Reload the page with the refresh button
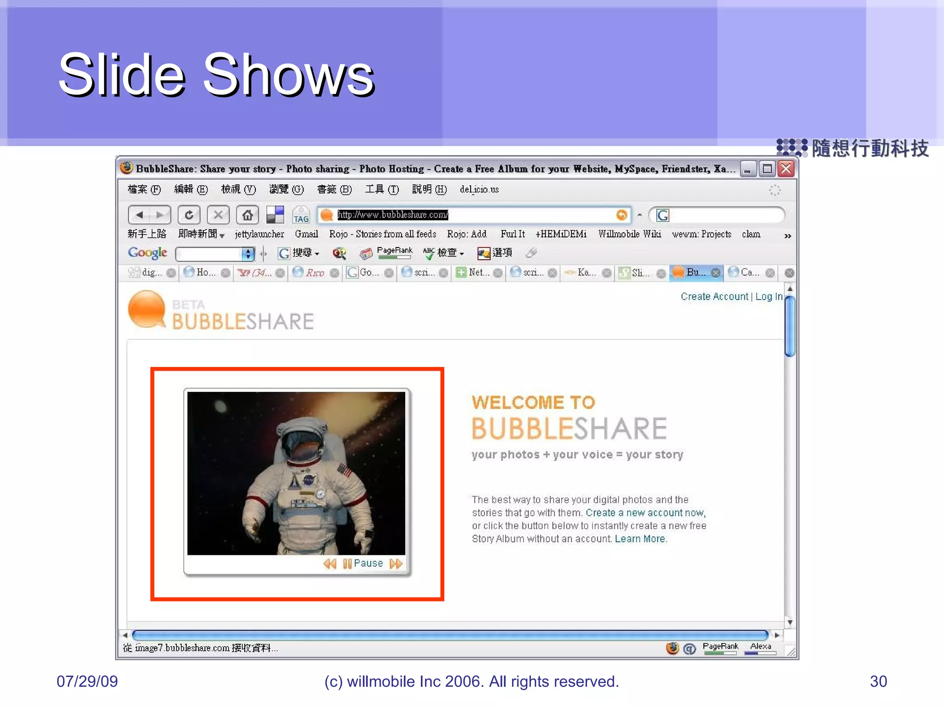Viewport: 944px width, 708px height. [x=189, y=215]
